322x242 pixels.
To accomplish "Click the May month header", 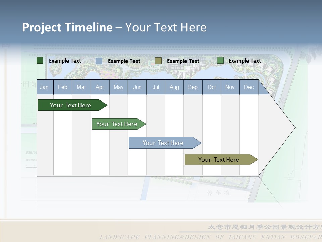I will click(x=118, y=87).
